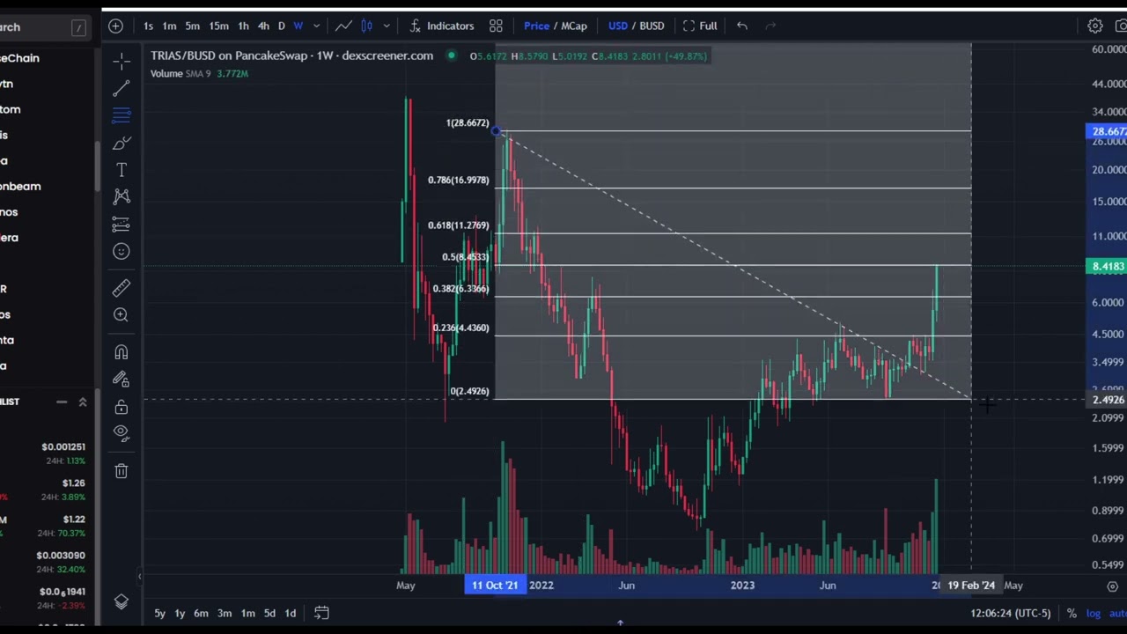Select the trend line drawing tool
This screenshot has width=1127, height=634.
point(122,88)
